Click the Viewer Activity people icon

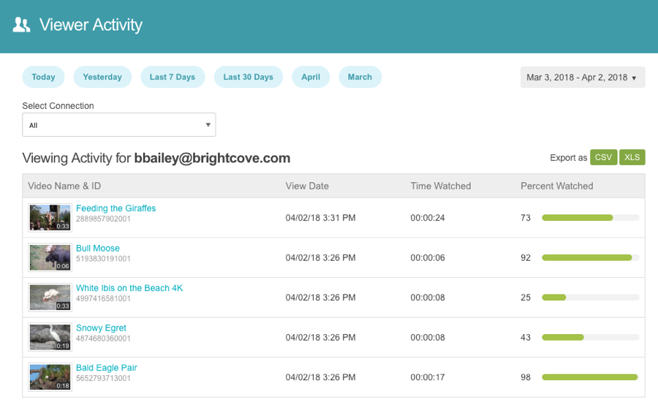[22, 25]
